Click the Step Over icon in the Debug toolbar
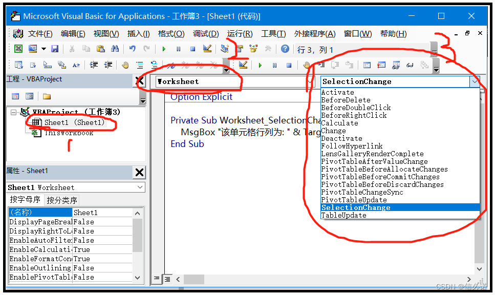 click(x=335, y=65)
